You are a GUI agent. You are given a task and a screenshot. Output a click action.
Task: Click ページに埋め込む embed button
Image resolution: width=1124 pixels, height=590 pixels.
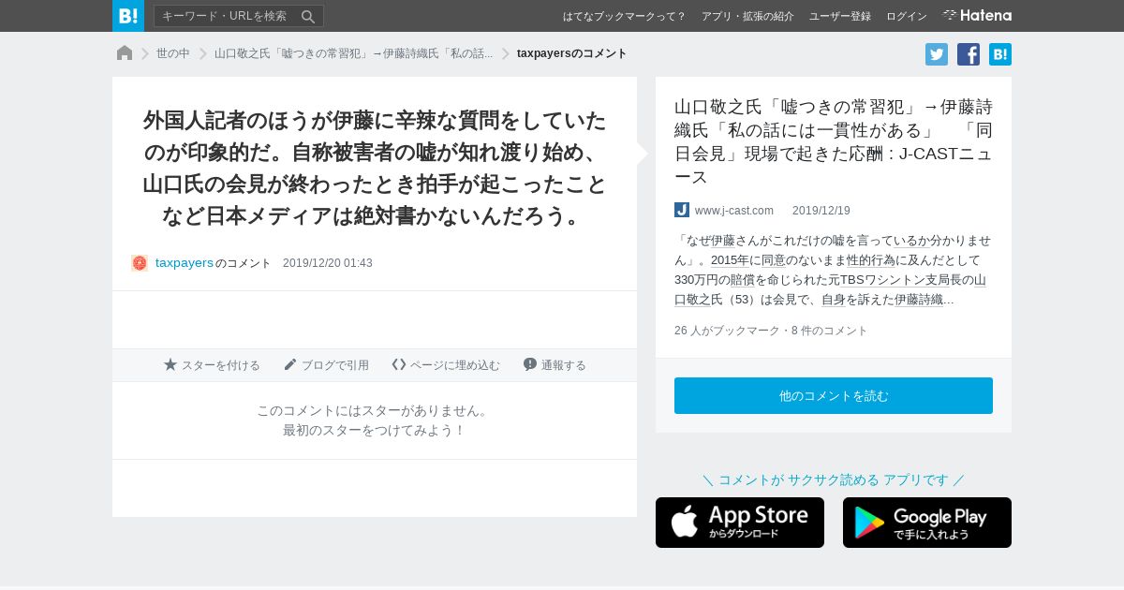pyautogui.click(x=446, y=365)
